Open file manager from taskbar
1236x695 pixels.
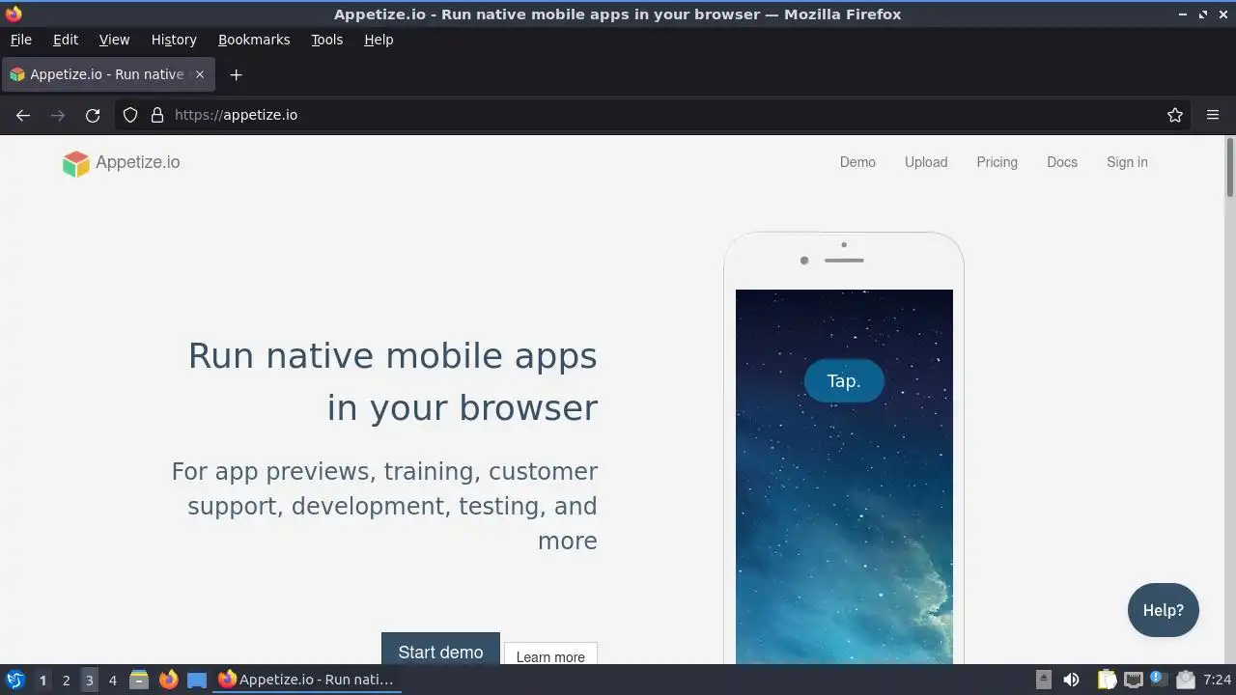139,680
